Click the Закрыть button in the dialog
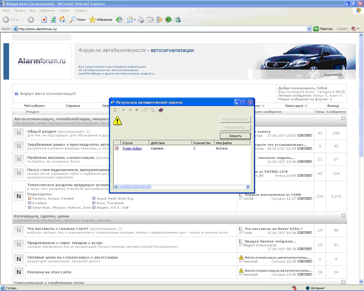This screenshot has height=291, width=364. click(235, 136)
